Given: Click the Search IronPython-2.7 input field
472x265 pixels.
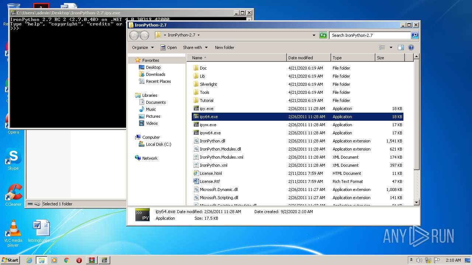Looking at the screenshot, I should tap(370, 35).
